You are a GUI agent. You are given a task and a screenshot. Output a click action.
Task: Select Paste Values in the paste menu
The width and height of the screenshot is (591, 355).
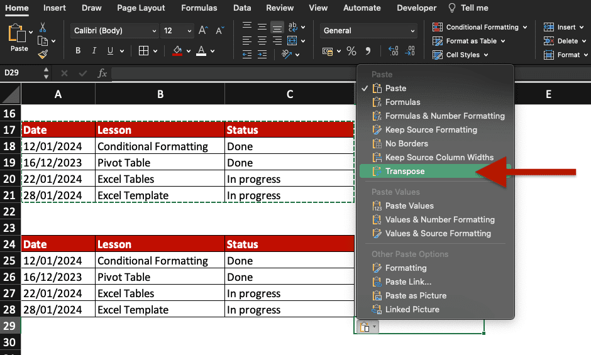click(409, 205)
